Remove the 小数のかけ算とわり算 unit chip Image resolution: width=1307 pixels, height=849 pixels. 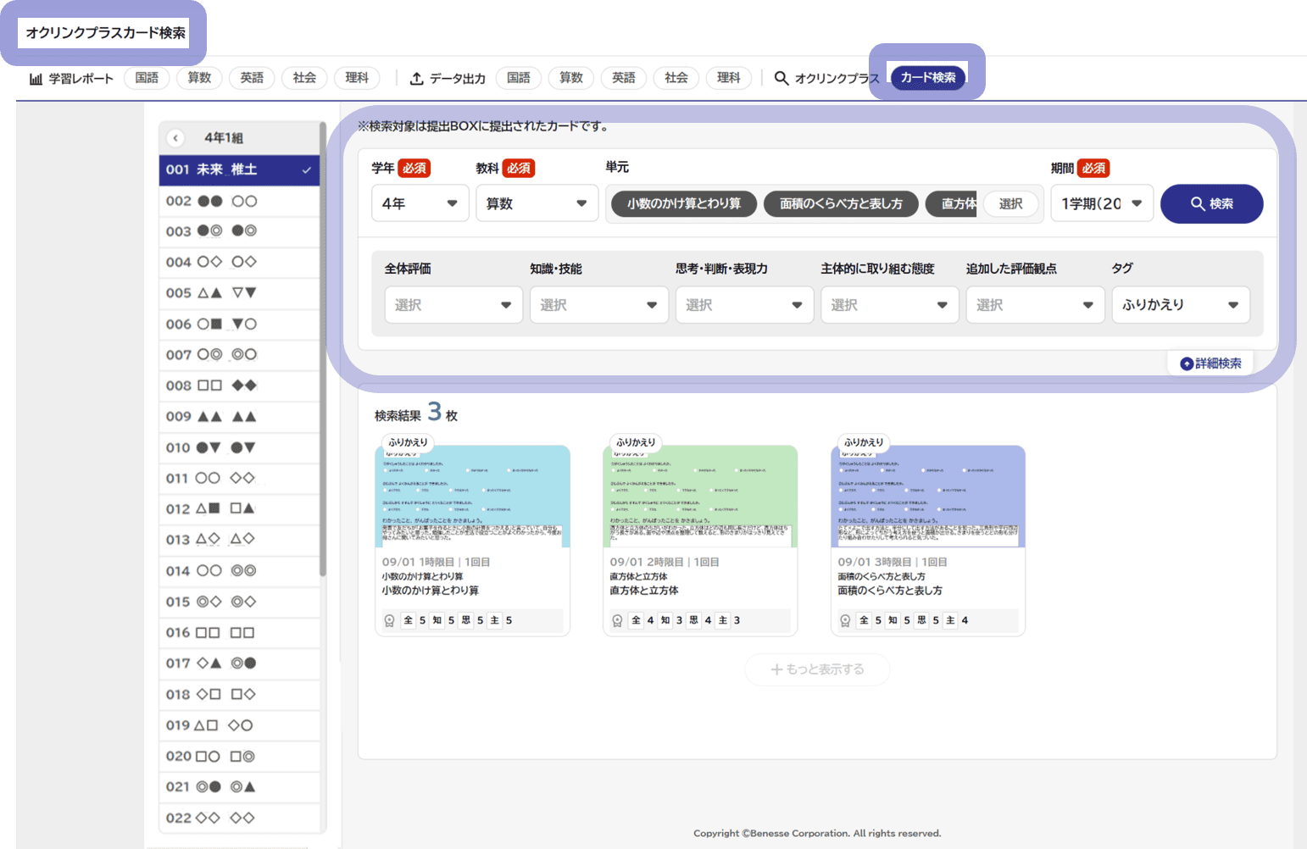pos(683,204)
